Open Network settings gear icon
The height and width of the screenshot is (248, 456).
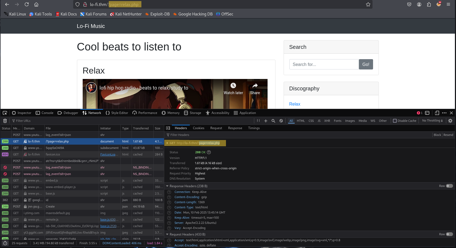[450, 121]
